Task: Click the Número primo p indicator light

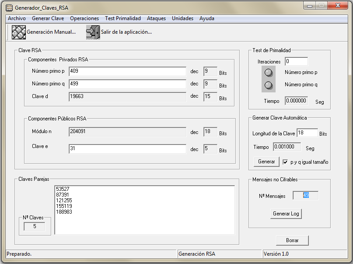Action: click(x=269, y=73)
